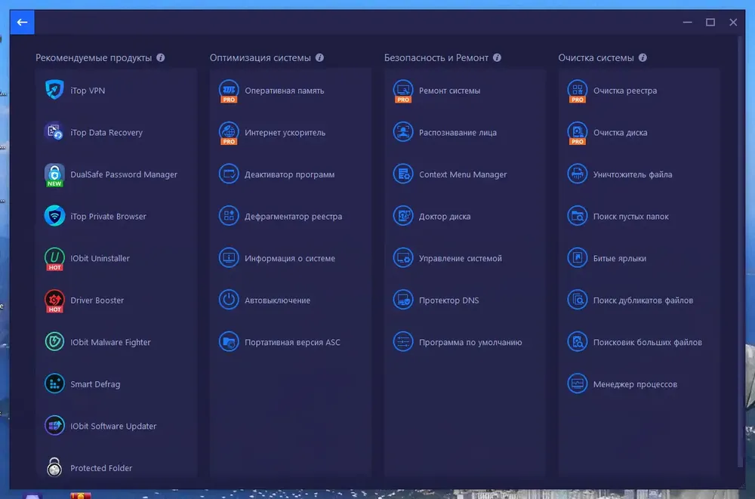Show info for Рекомендуемые продукты
This screenshot has height=499, width=755.
pos(161,57)
